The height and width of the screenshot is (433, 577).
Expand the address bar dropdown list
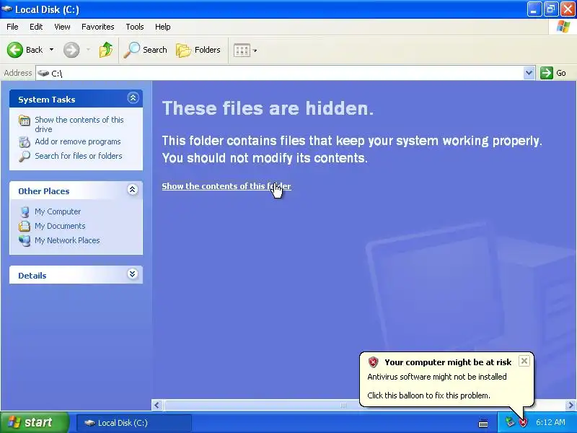(529, 73)
